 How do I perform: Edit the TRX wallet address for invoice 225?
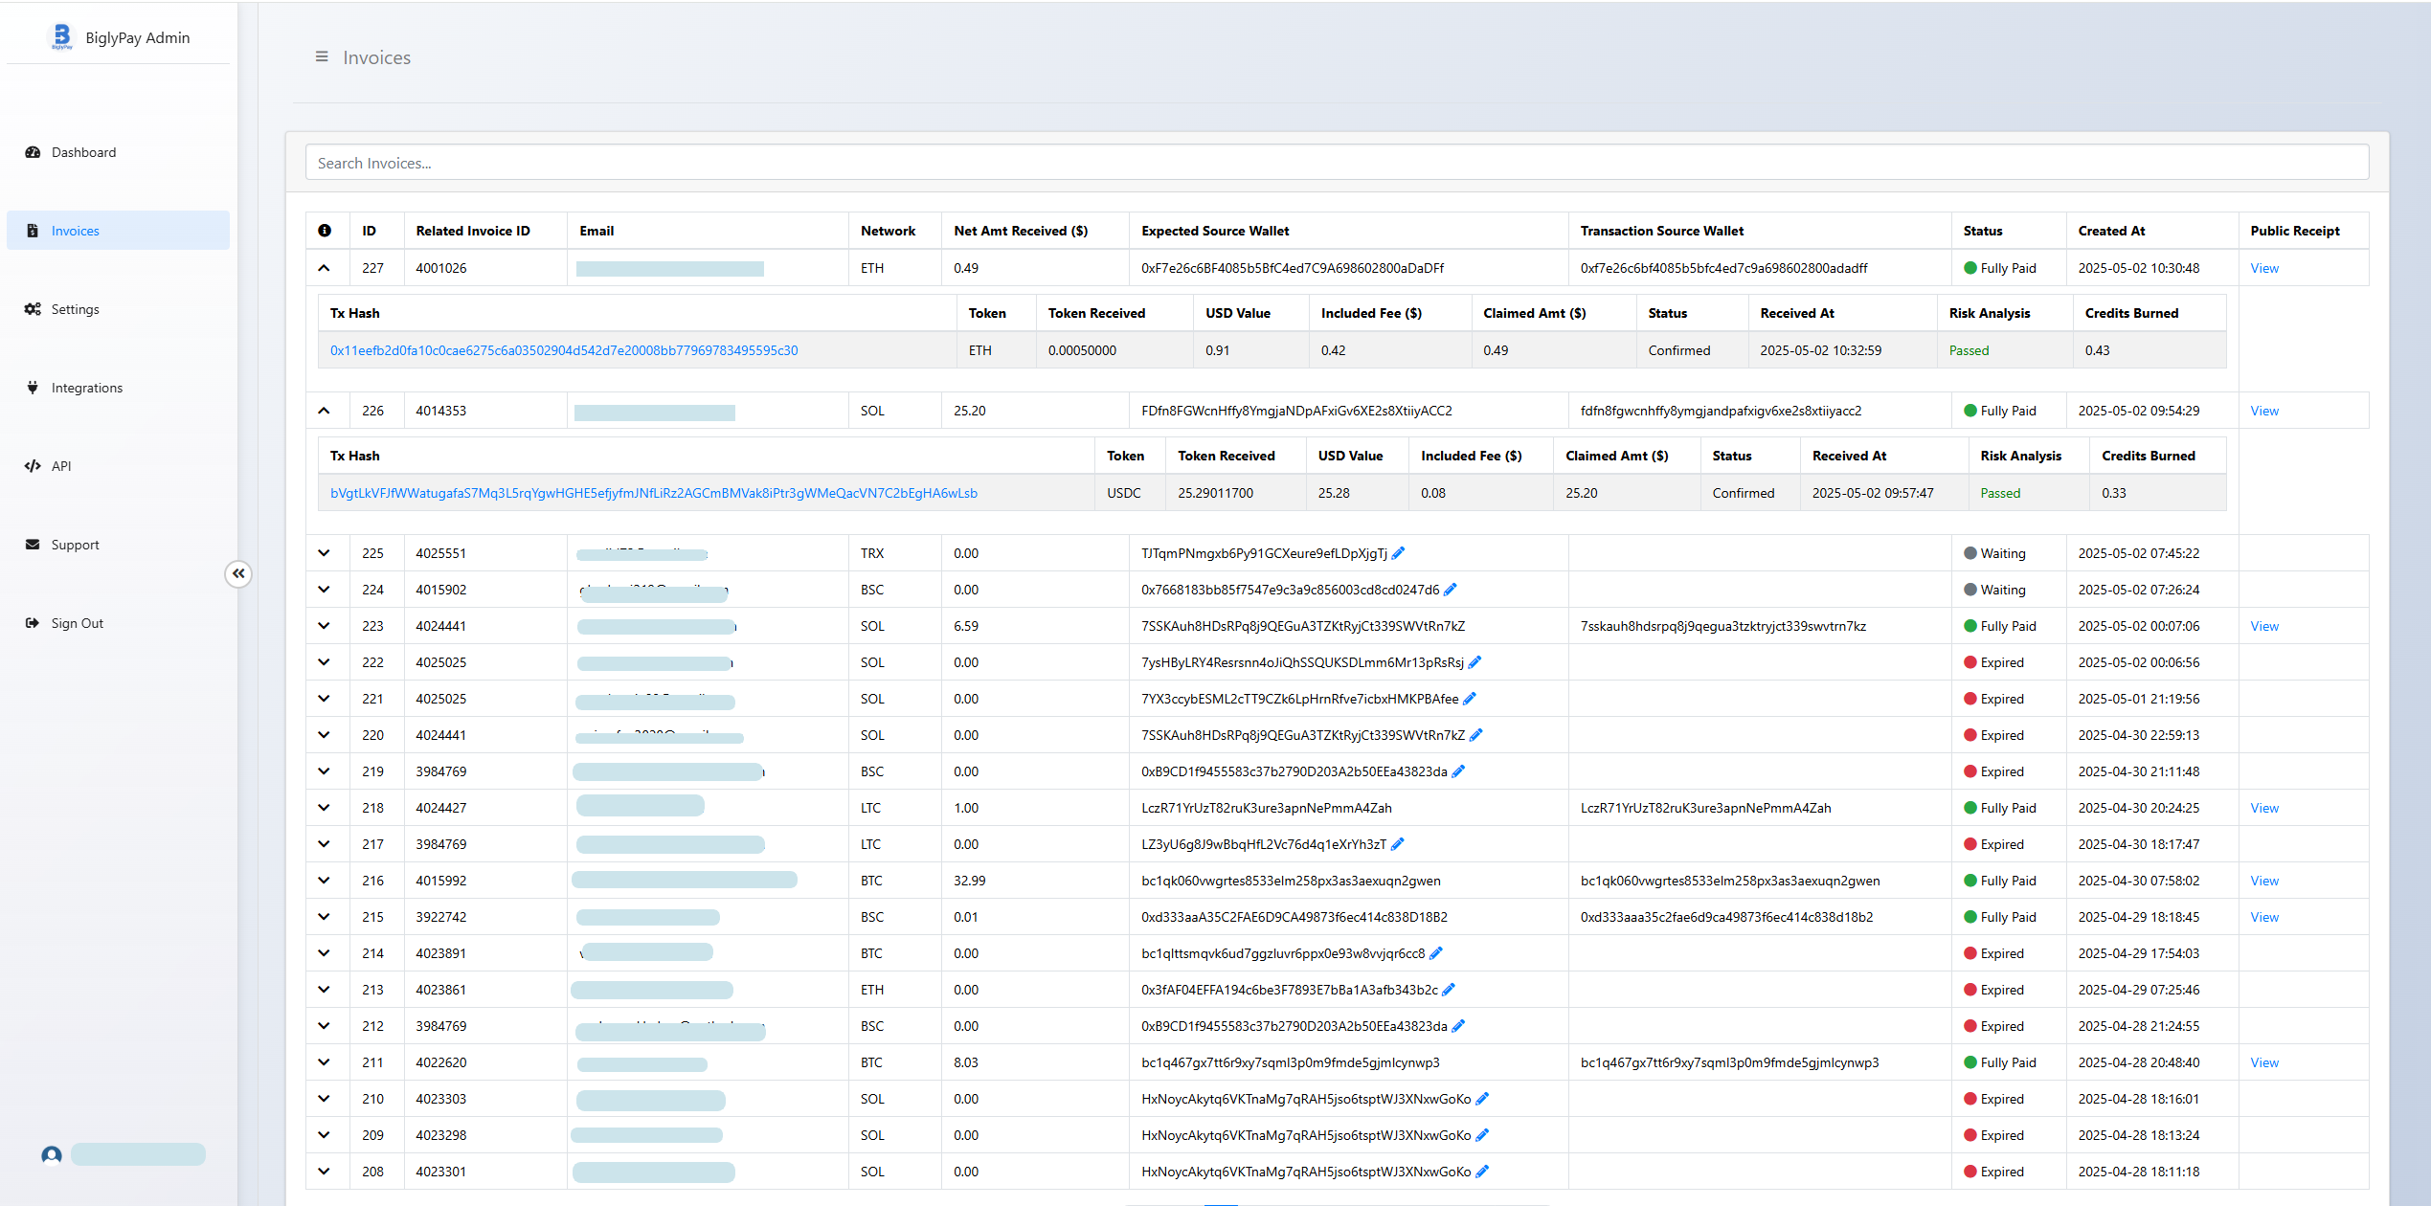point(1399,553)
